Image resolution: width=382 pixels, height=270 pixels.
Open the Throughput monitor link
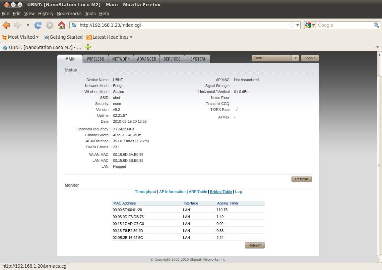click(x=145, y=192)
